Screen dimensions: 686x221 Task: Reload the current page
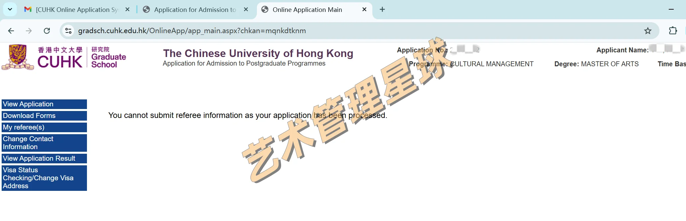(47, 31)
